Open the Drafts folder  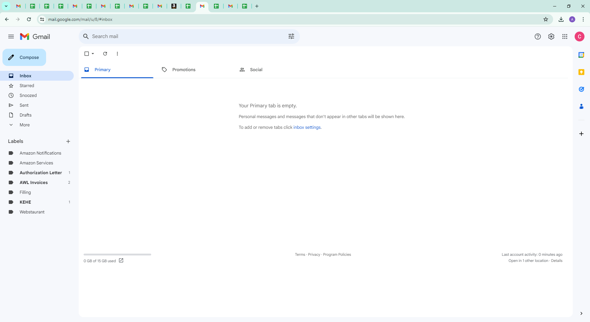click(x=37, y=115)
